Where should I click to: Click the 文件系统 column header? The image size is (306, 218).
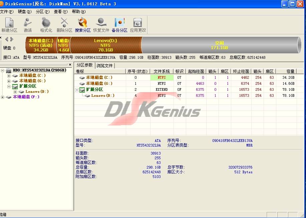click(162, 71)
